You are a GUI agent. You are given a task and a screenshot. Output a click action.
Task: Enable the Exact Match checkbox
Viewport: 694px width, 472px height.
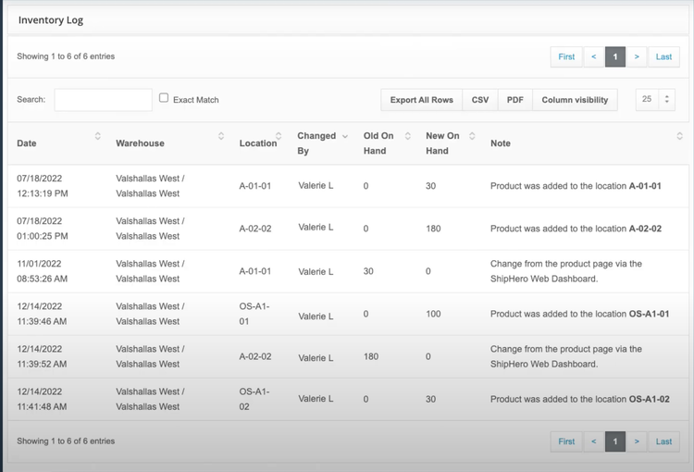164,98
